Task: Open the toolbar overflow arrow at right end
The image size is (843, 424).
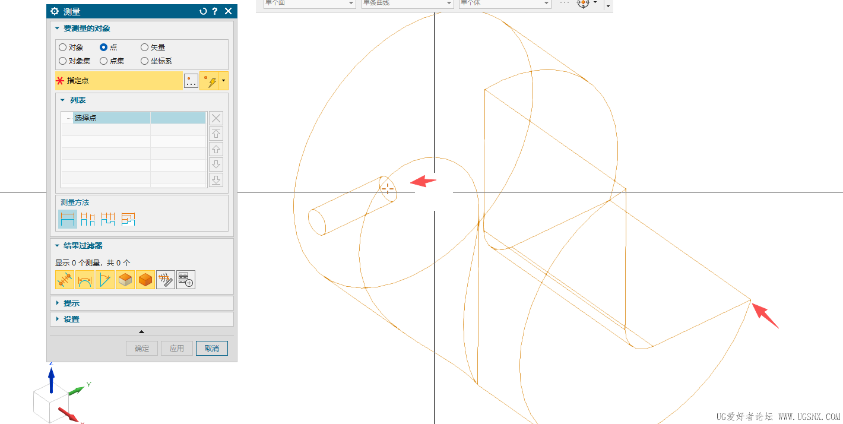Action: point(607,5)
